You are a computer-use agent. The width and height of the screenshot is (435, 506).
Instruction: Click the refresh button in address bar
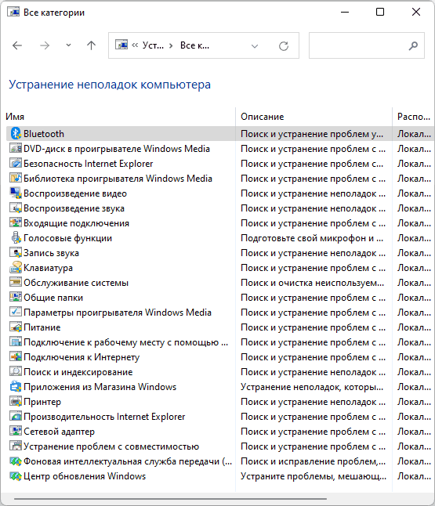[x=284, y=46]
